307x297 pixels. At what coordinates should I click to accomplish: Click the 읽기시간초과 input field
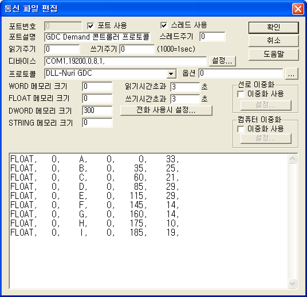185,87
